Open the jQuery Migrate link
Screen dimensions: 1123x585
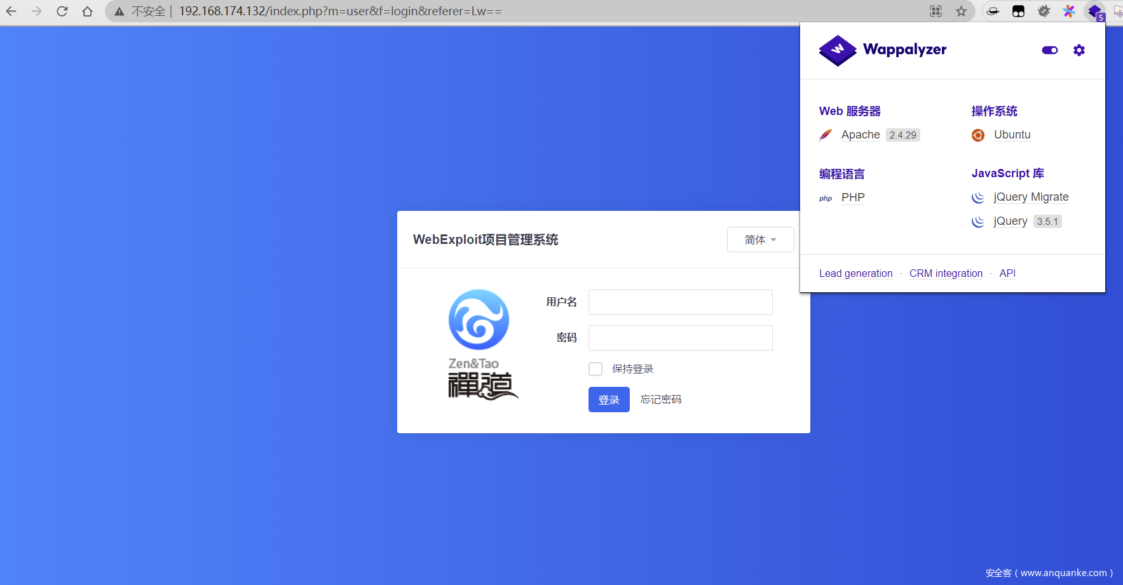point(1030,197)
